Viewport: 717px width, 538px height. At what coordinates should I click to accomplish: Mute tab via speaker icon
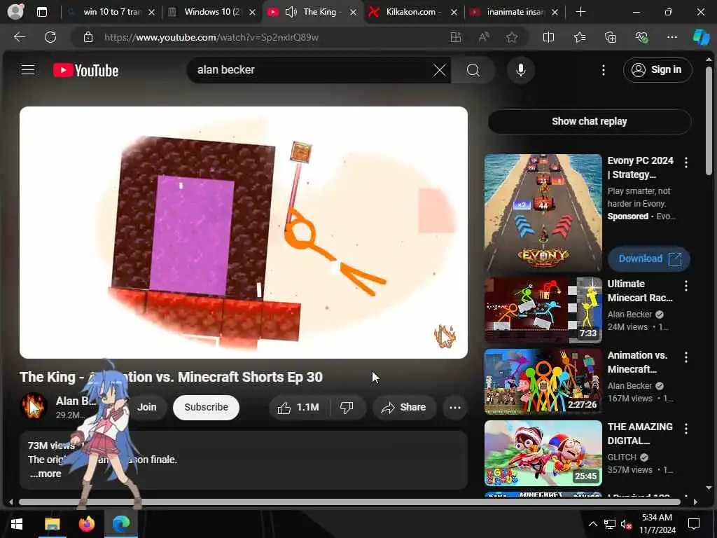[291, 13]
